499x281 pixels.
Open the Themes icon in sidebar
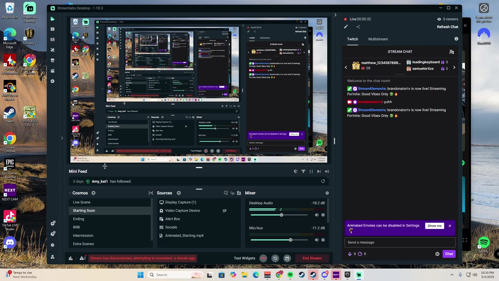click(x=53, y=50)
